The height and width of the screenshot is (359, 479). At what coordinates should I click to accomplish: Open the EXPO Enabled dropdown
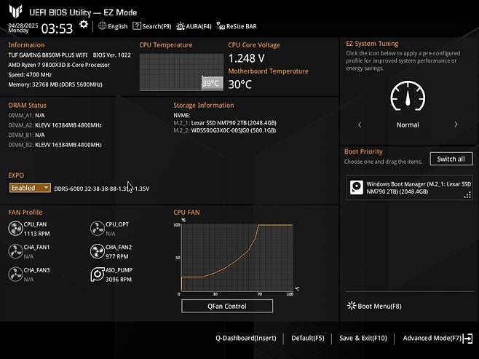[x=30, y=188]
